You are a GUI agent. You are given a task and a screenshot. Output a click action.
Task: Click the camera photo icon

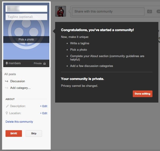click(x=150, y=11)
